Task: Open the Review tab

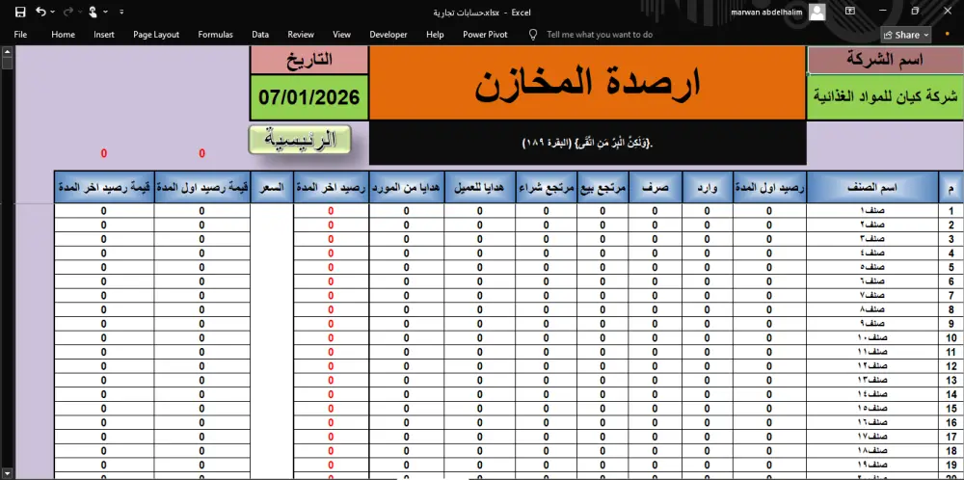Action: pos(301,35)
